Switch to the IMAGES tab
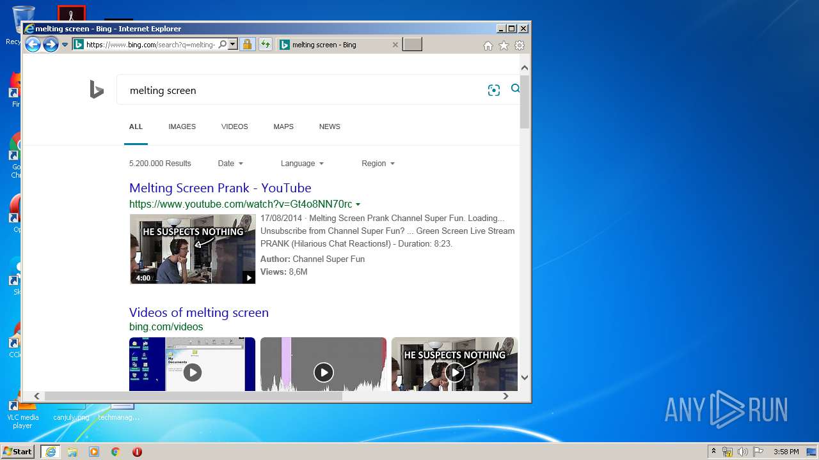This screenshot has width=819, height=460. click(x=182, y=126)
